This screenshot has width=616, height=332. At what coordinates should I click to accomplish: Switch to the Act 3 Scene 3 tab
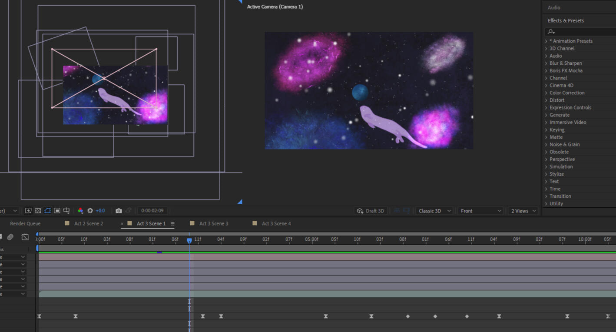point(213,223)
